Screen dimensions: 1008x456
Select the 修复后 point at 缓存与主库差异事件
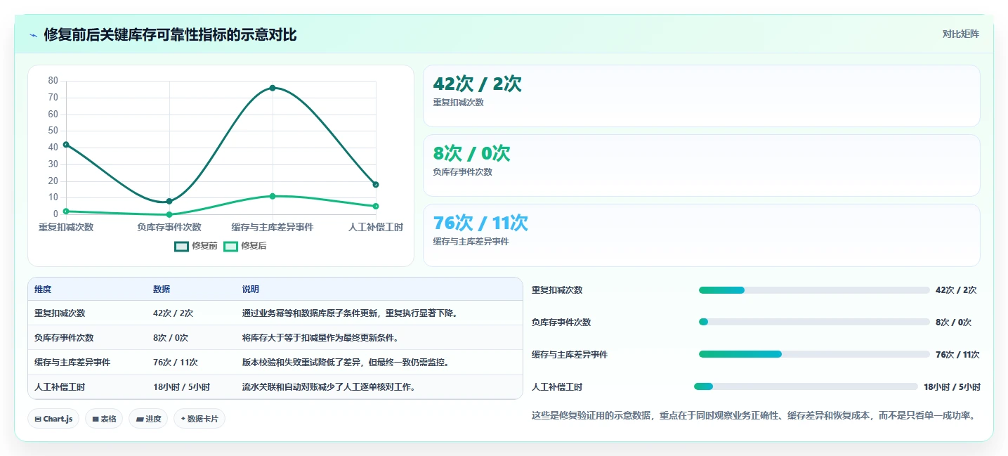(273, 196)
